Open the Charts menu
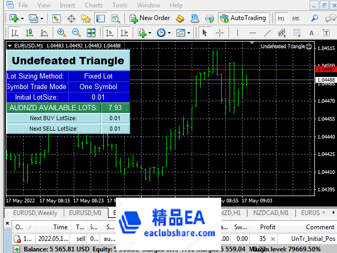The height and width of the screenshot is (253, 337). [x=94, y=5]
